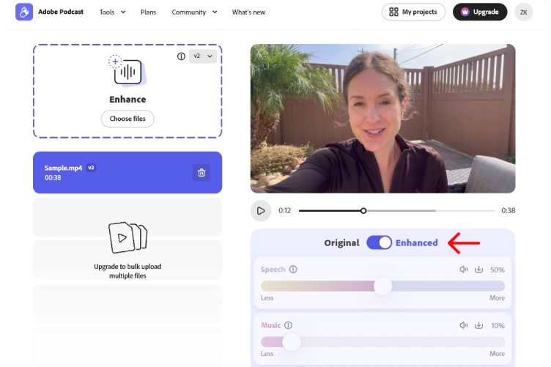The image size is (551, 367).
Task: Click the bulk upload files icon
Action: (127, 237)
